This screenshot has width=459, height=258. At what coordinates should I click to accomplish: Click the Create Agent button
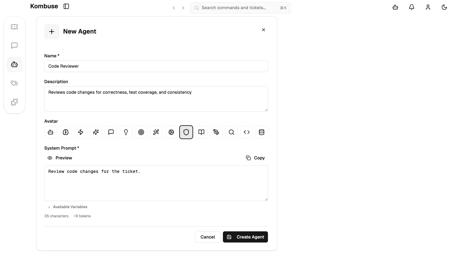pos(245,237)
